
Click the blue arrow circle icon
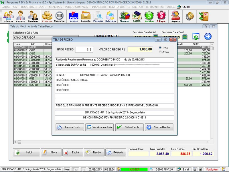click(x=208, y=36)
